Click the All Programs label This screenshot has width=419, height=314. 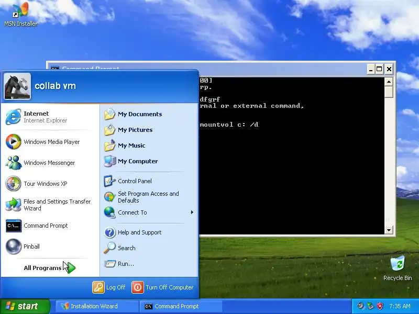point(42,268)
